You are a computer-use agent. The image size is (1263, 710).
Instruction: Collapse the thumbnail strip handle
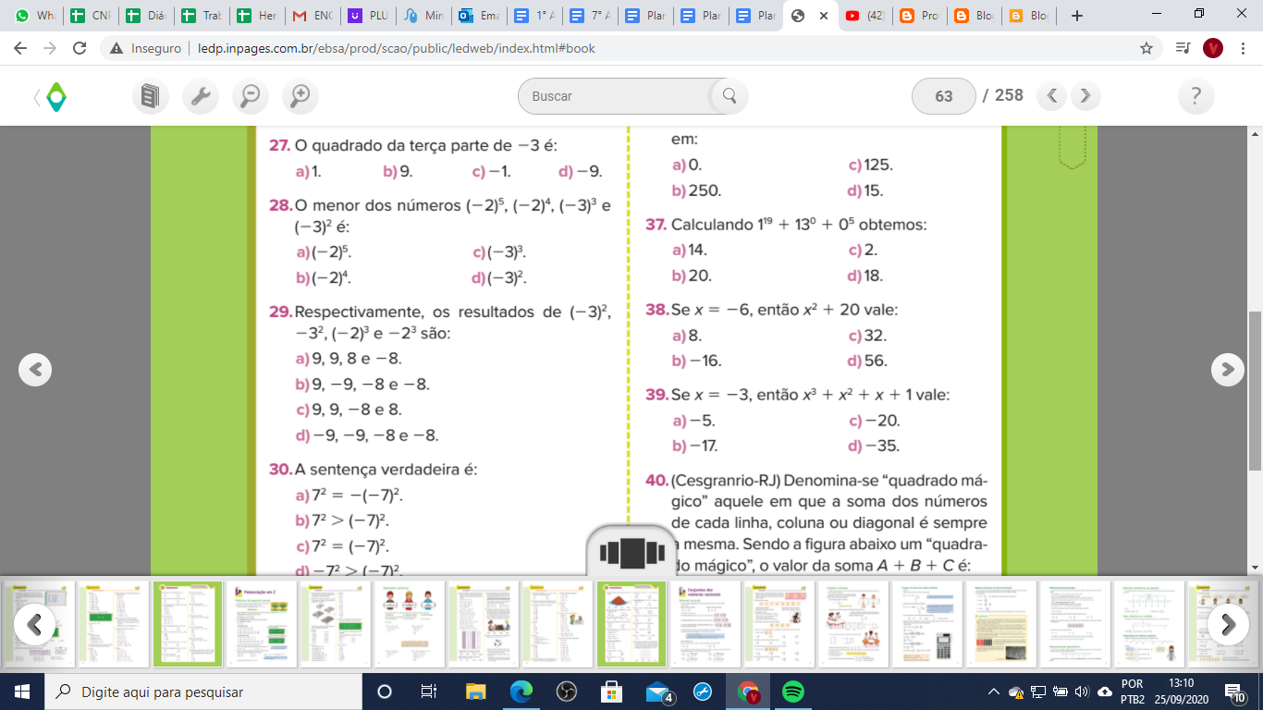631,551
